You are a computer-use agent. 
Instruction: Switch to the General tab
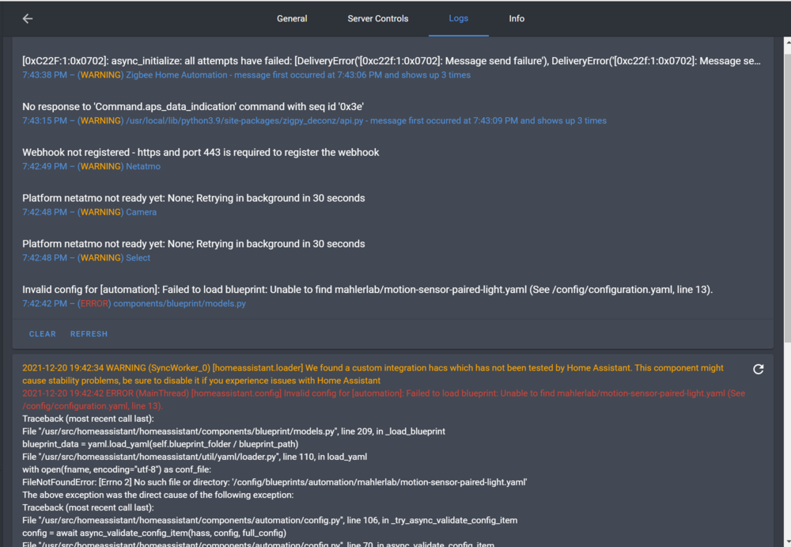pyautogui.click(x=292, y=18)
